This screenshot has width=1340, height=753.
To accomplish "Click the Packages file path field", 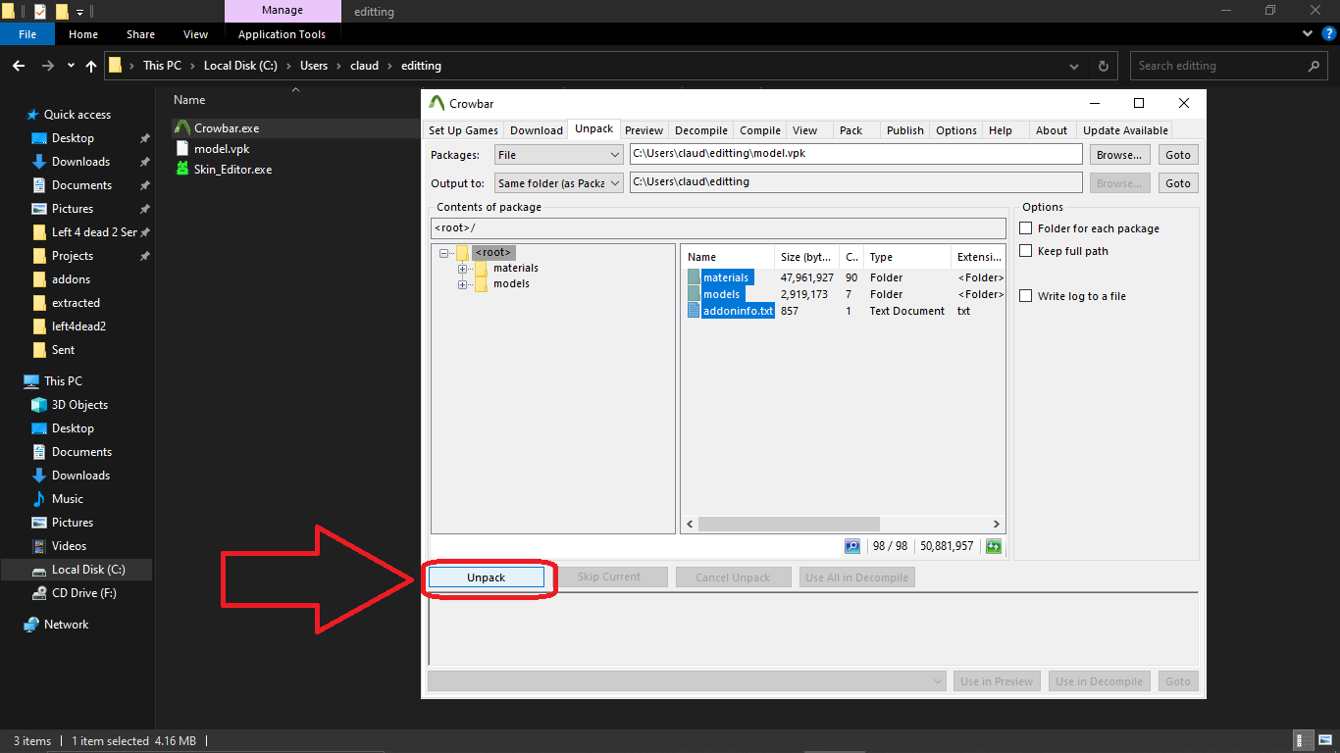I will (855, 155).
